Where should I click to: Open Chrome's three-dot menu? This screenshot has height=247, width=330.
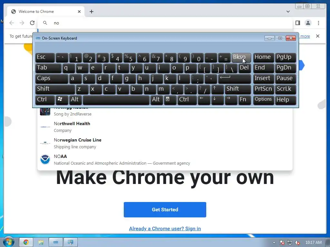[318, 23]
